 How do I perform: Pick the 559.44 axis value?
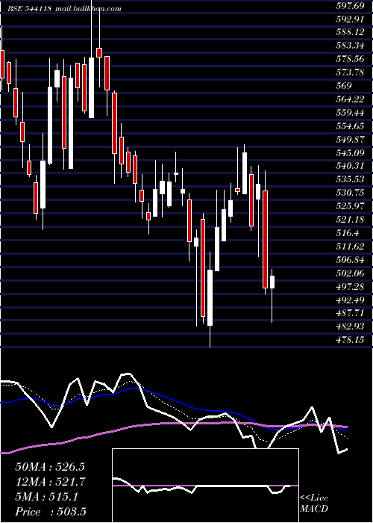pyautogui.click(x=350, y=112)
